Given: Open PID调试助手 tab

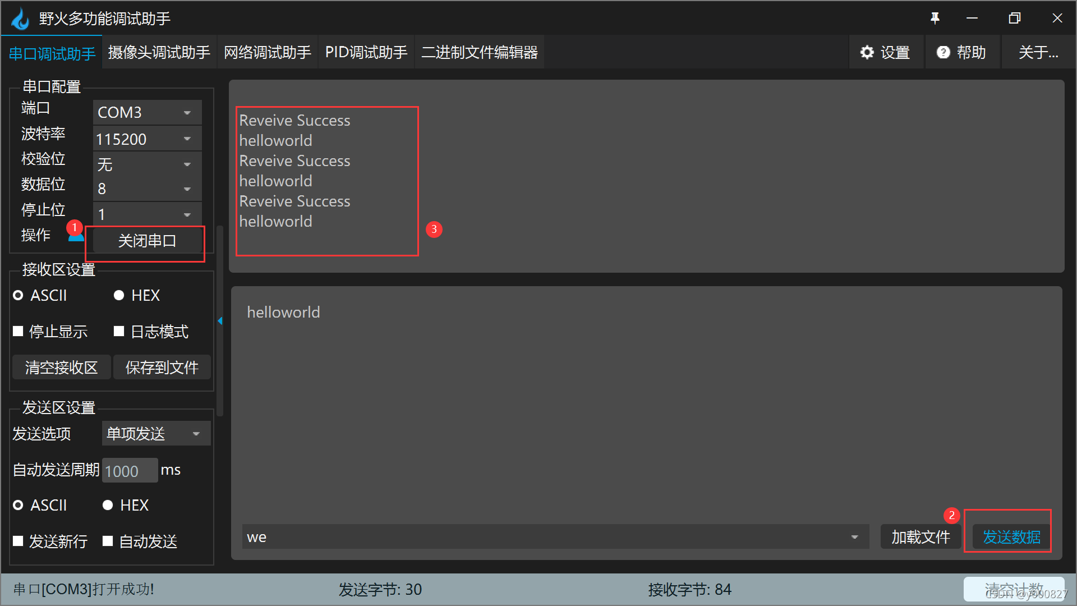Looking at the screenshot, I should tap(366, 52).
